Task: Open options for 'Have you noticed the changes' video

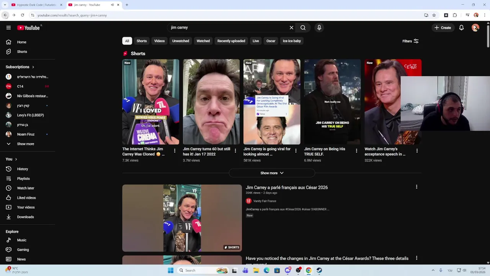Action: pos(416,258)
